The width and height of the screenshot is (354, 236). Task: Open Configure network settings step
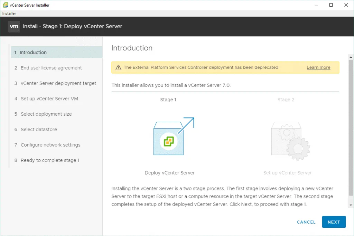50,145
